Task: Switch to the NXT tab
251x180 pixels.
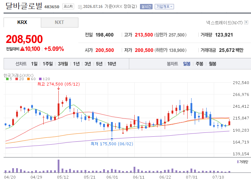Action: (59, 23)
